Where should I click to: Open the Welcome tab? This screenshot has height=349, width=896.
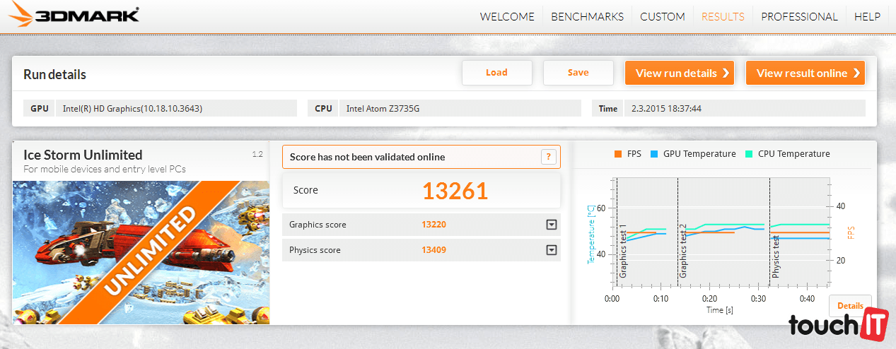pyautogui.click(x=506, y=16)
